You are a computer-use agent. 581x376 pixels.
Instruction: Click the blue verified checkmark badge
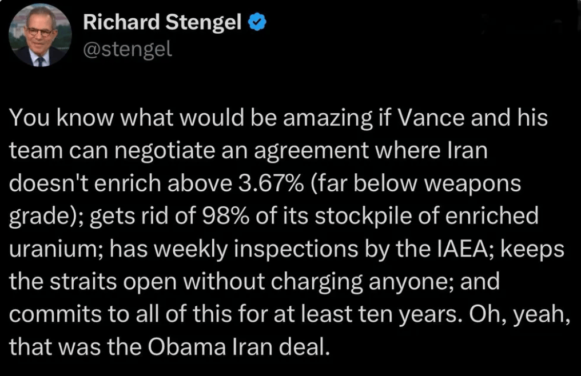pos(257,22)
